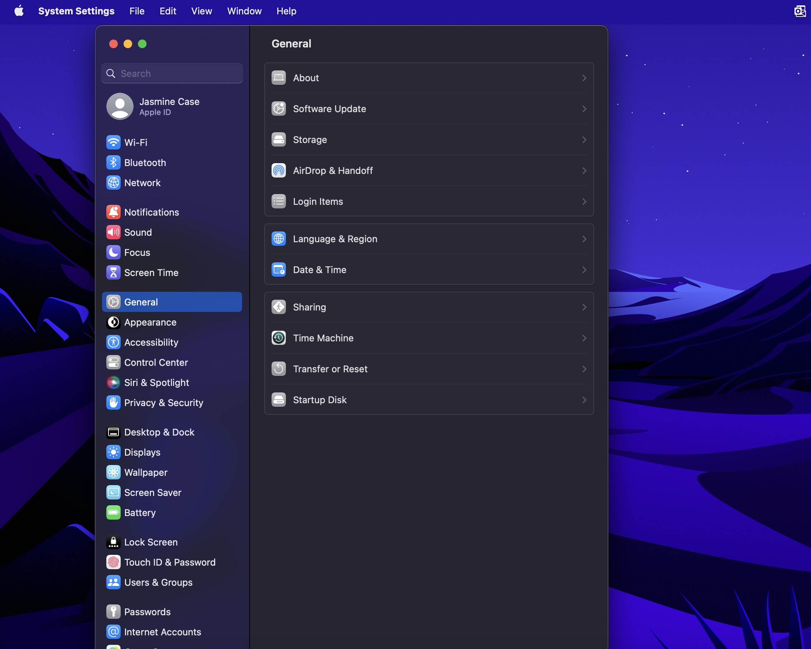This screenshot has width=811, height=649.
Task: Click the "Storage" row label
Action: [310, 140]
